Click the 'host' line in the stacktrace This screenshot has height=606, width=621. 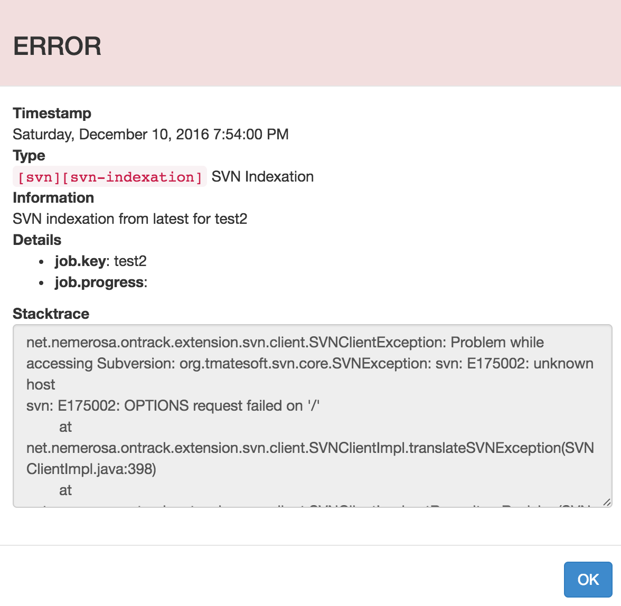41,384
